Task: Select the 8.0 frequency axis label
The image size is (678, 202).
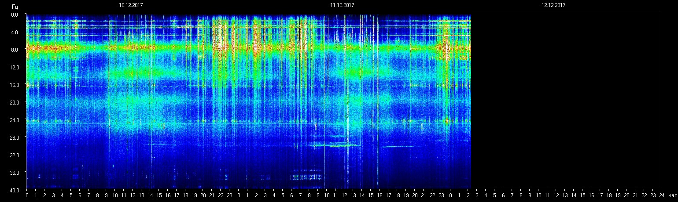Action: 15,50
